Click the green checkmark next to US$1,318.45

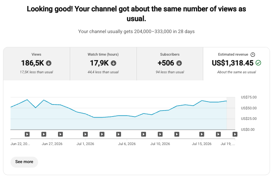pos(258,63)
